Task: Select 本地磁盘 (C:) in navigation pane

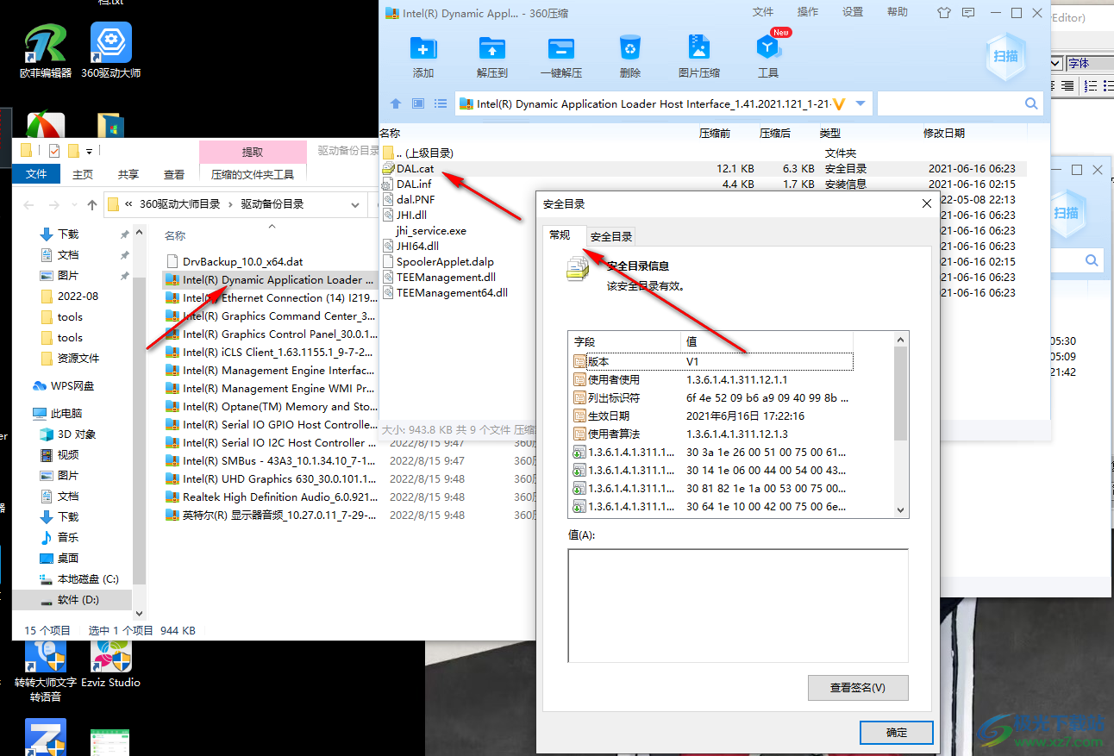Action: 88,579
